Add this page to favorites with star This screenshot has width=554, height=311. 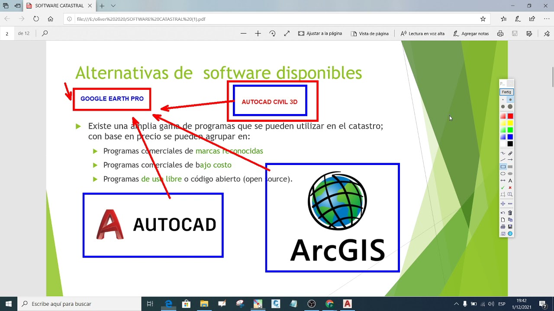[483, 19]
